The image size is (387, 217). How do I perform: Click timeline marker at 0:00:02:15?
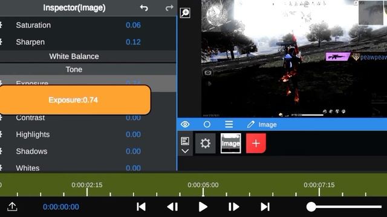pos(87,185)
